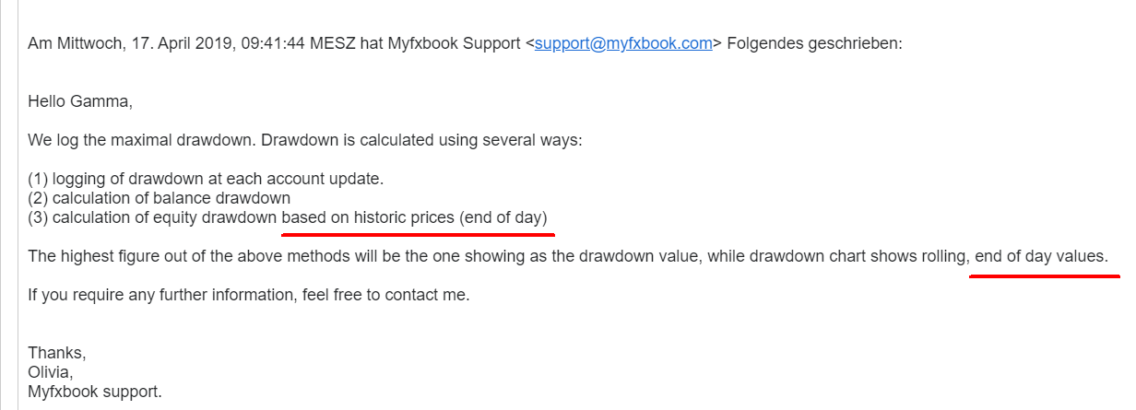Screen dimensions: 1136x410
Task: Click the quoted-message vertical border line
Action: [x=18, y=205]
